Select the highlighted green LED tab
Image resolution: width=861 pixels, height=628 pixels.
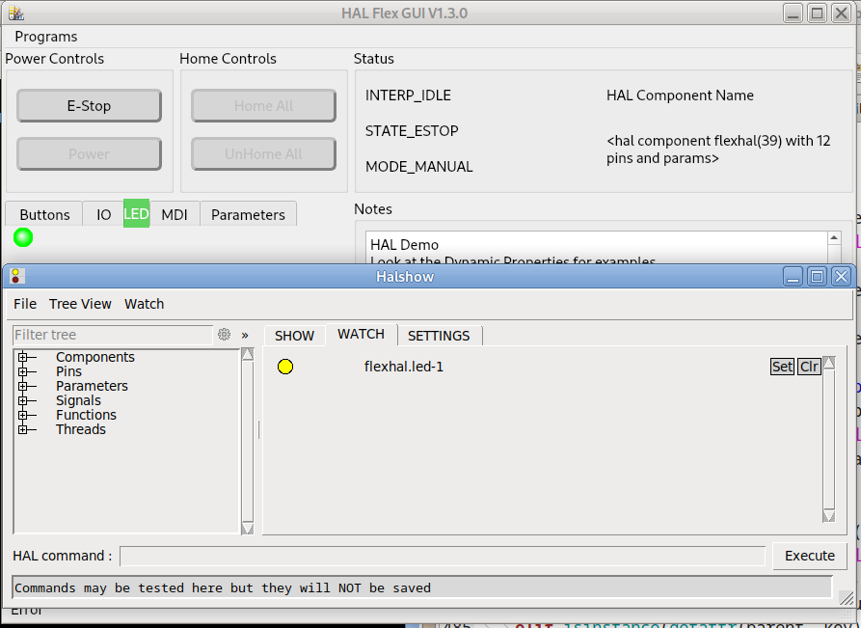(136, 214)
